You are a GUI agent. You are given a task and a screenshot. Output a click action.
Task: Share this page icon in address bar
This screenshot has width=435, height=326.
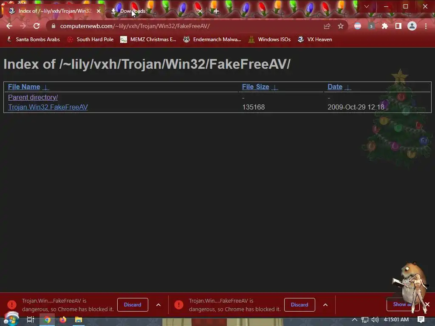coord(327,26)
